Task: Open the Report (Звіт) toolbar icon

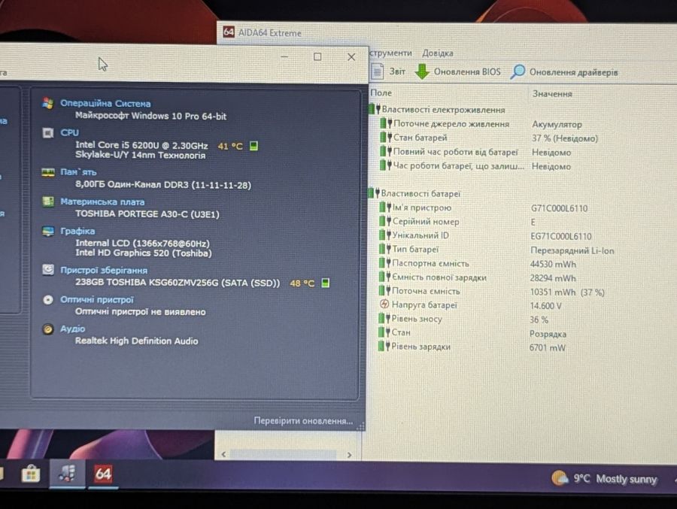Action: click(378, 71)
